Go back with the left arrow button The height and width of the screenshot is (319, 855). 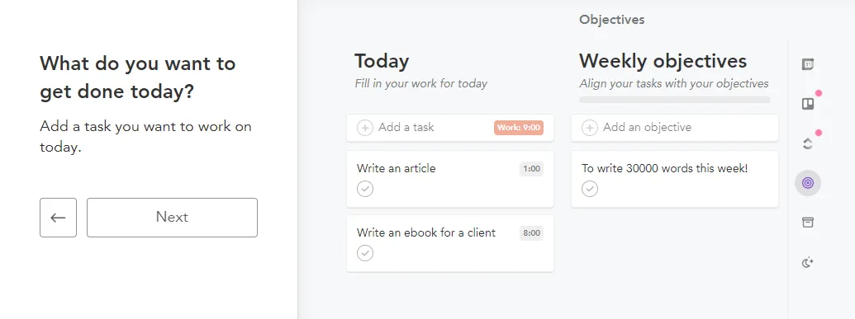pyautogui.click(x=59, y=218)
